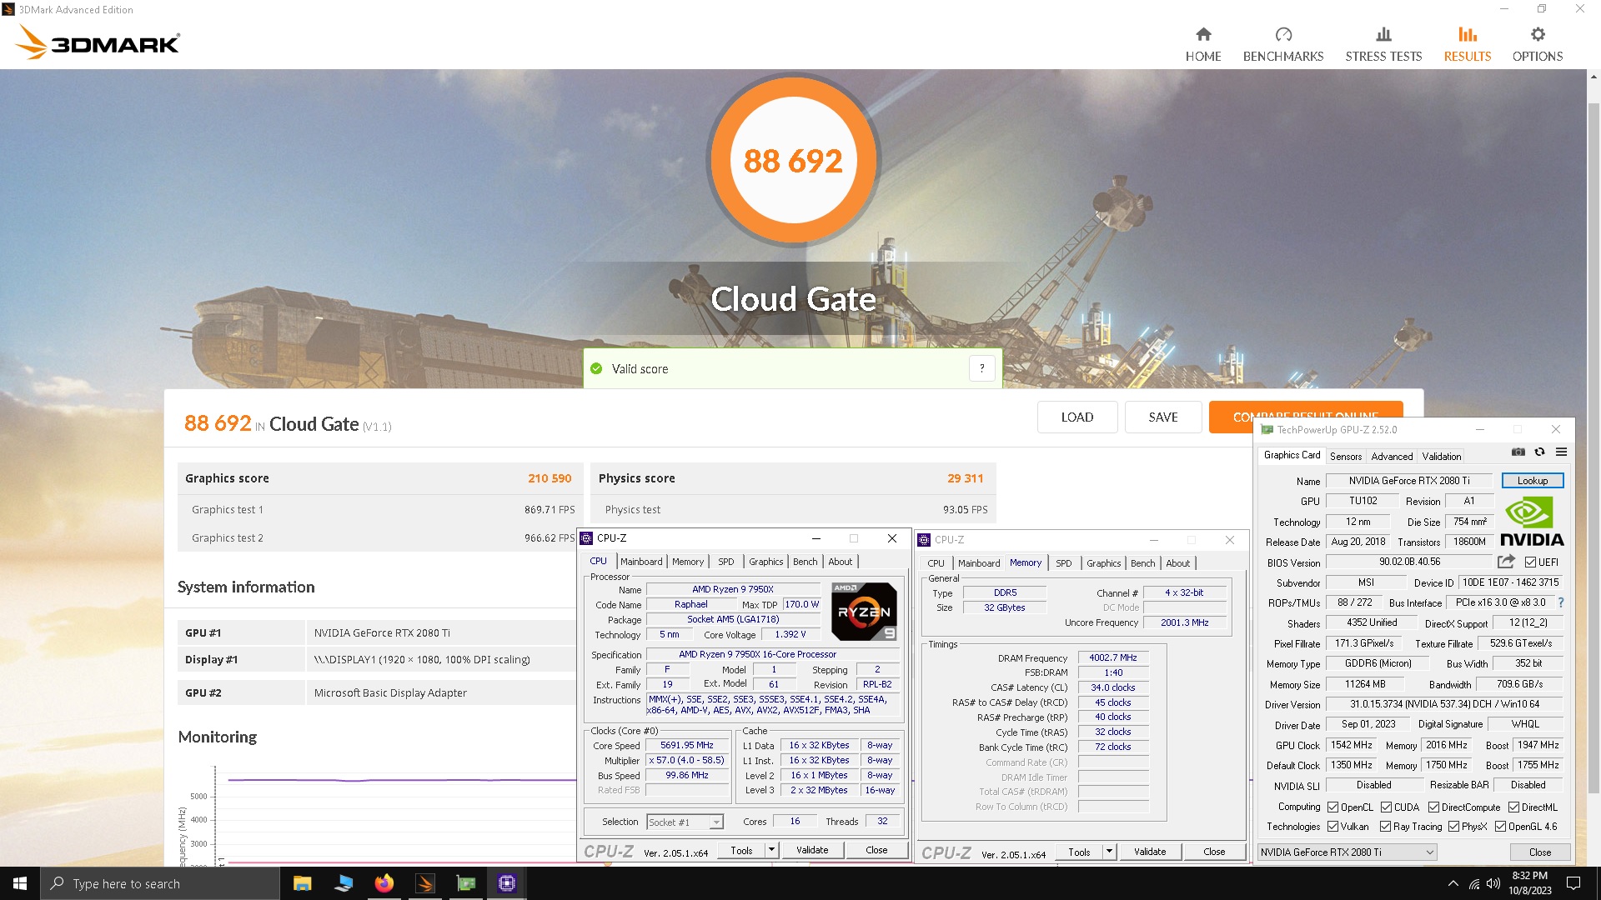Open File Explorer from taskbar
This screenshot has width=1601, height=900.
302,883
